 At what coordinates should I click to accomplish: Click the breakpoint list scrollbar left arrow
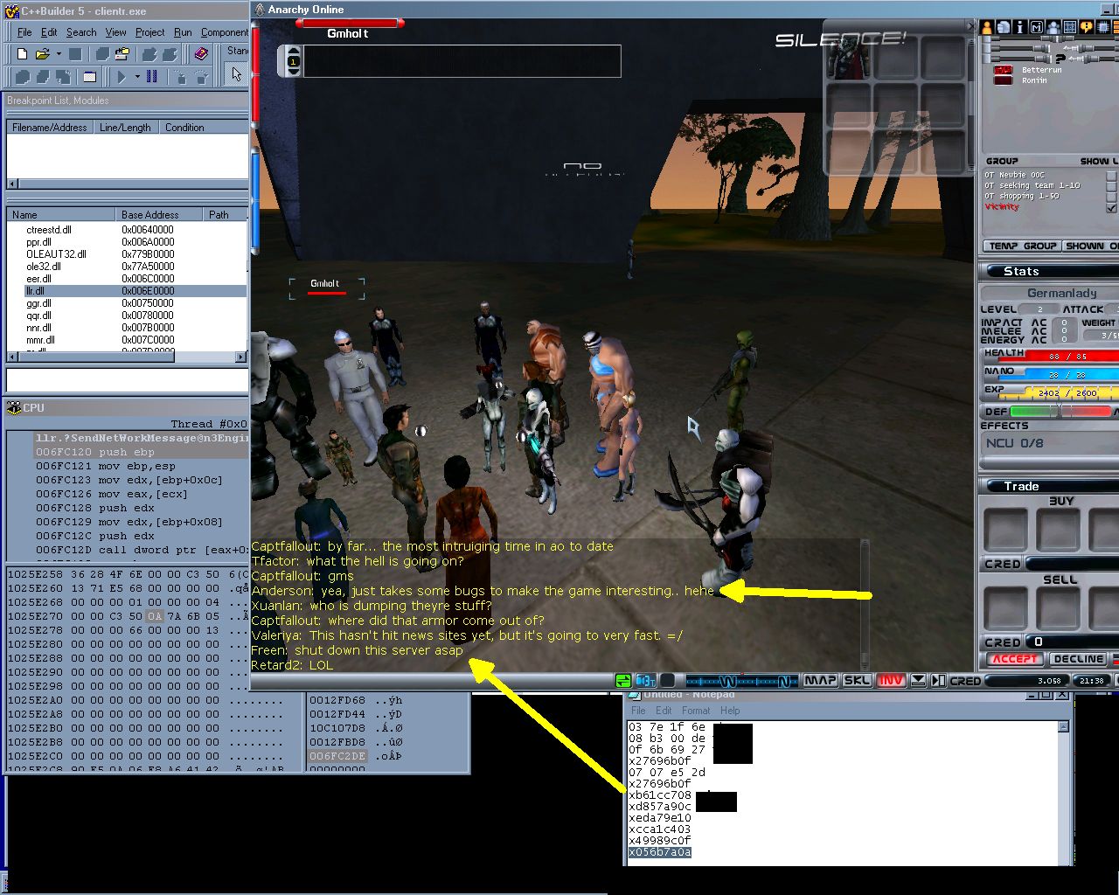pos(12,184)
